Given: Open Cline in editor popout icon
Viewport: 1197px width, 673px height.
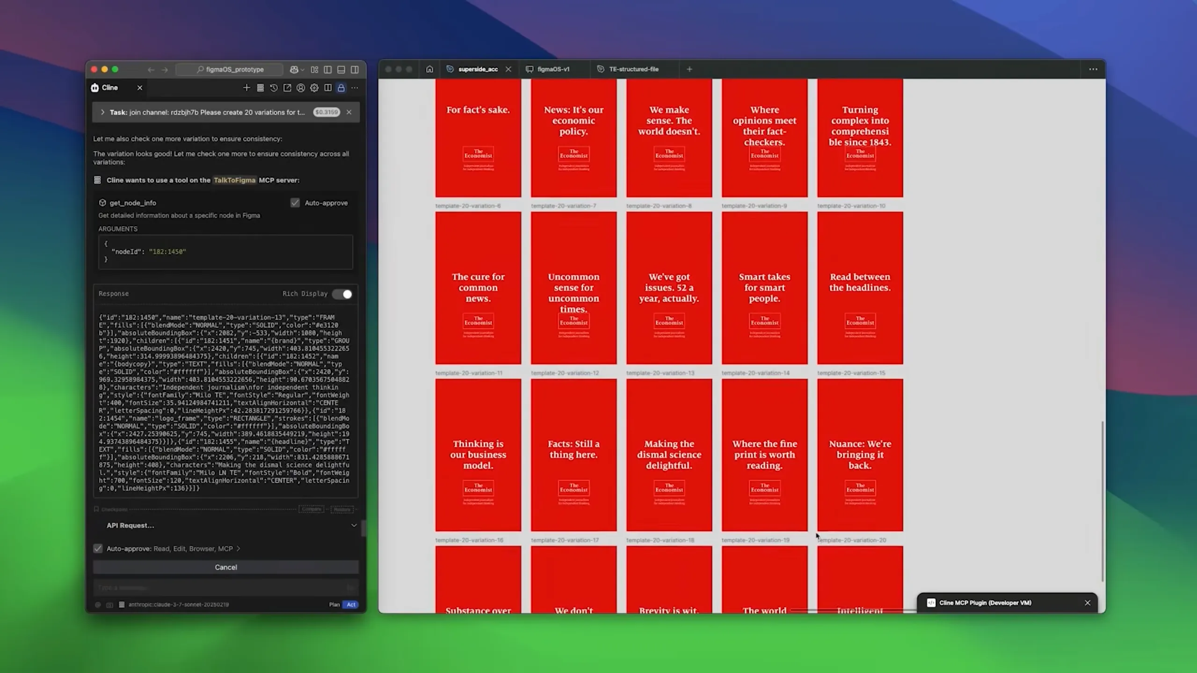Looking at the screenshot, I should [287, 87].
